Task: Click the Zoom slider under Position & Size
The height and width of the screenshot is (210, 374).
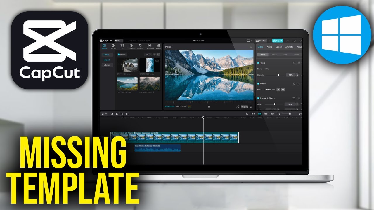Action: 275,104
